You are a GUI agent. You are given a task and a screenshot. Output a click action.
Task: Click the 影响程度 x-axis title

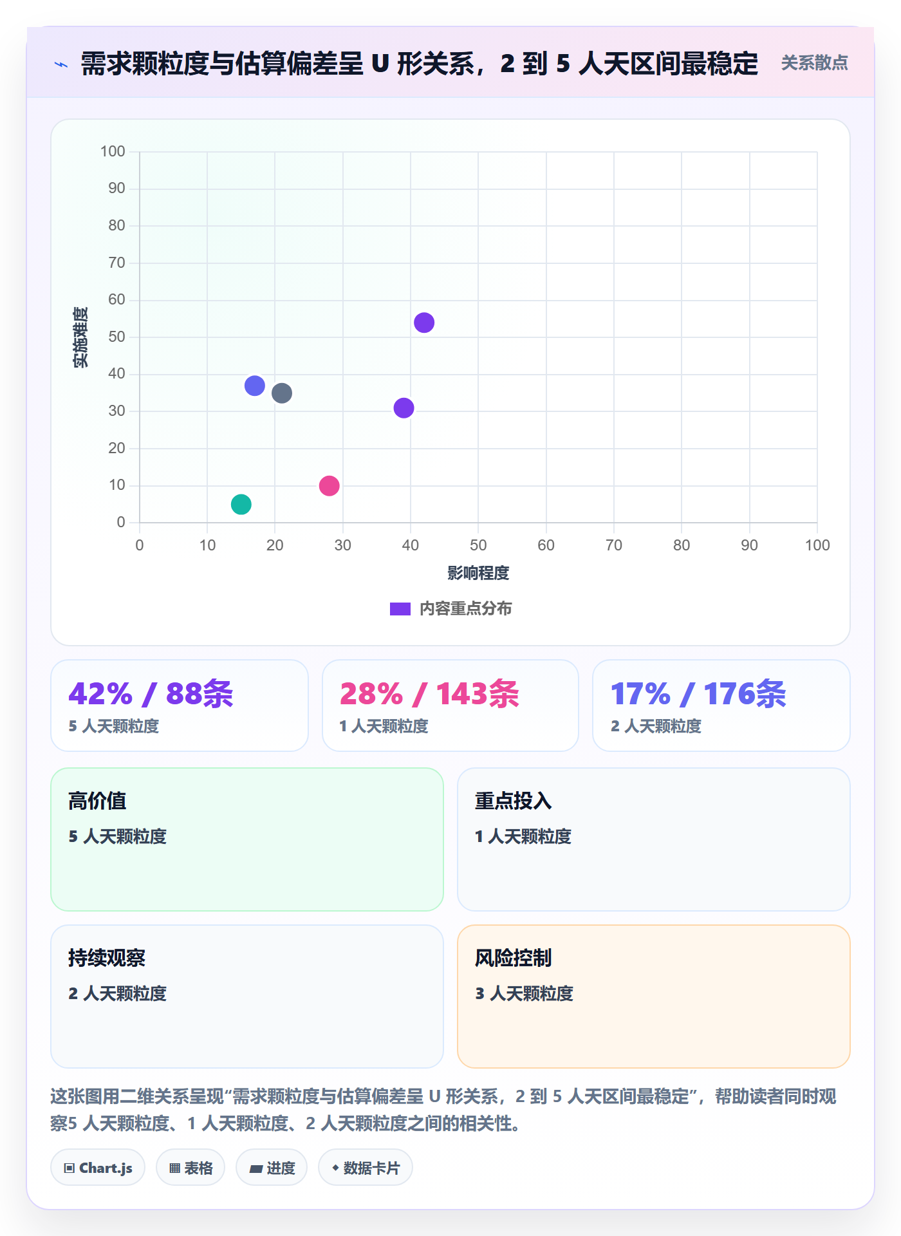(x=478, y=573)
